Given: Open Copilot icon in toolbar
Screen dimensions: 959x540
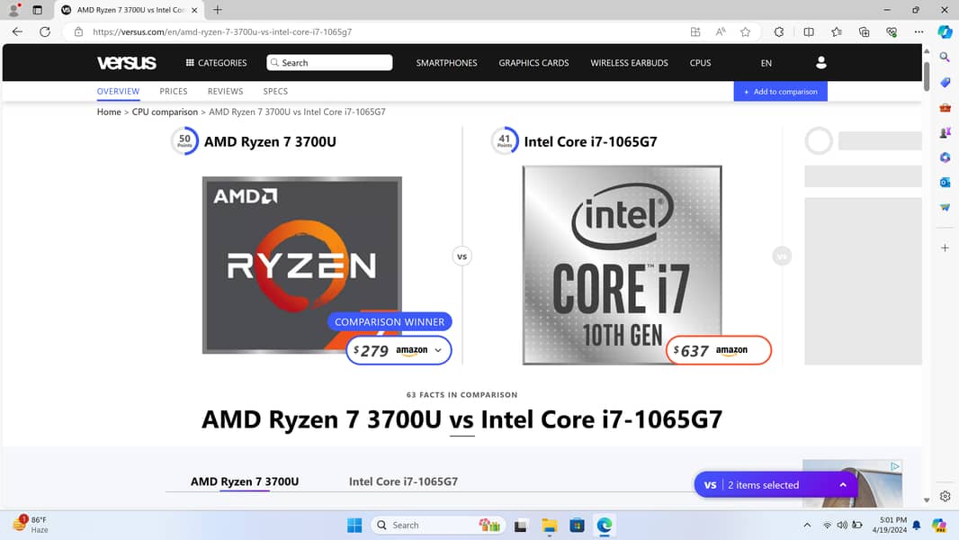Looking at the screenshot, I should pyautogui.click(x=945, y=31).
